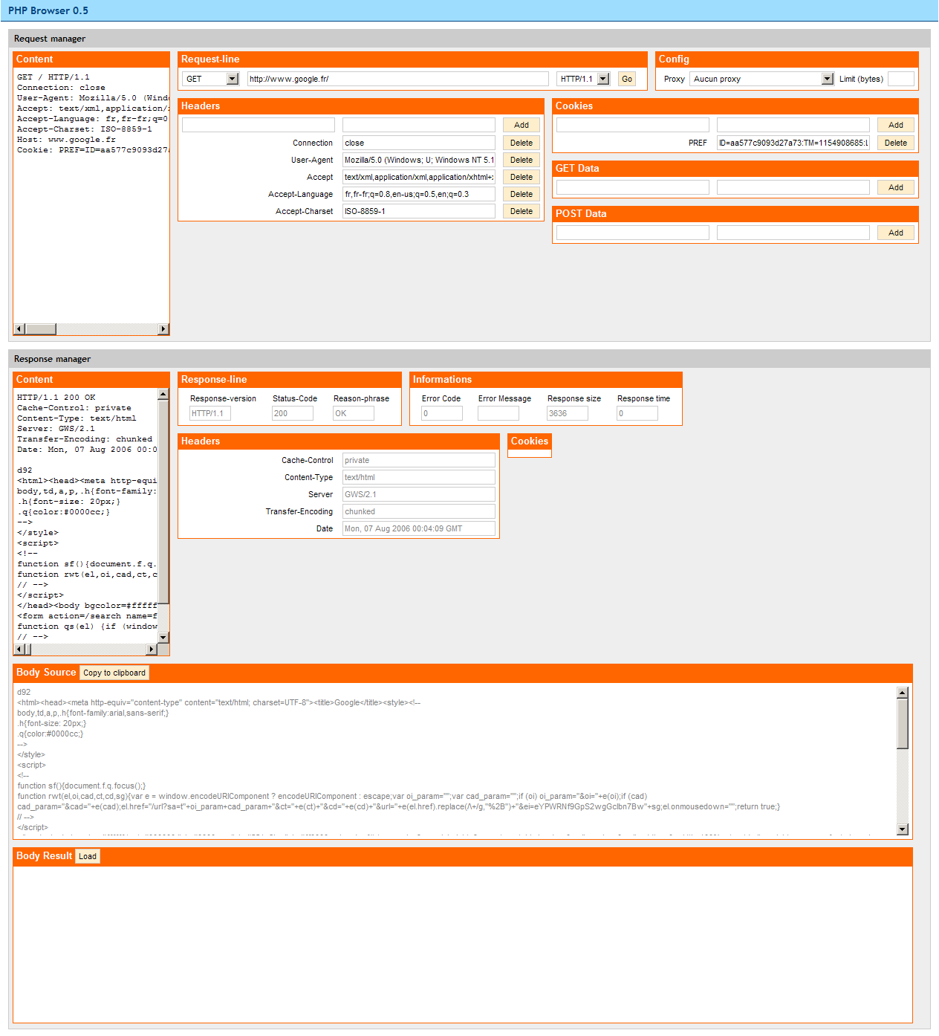Click the Date response header field

[419, 528]
